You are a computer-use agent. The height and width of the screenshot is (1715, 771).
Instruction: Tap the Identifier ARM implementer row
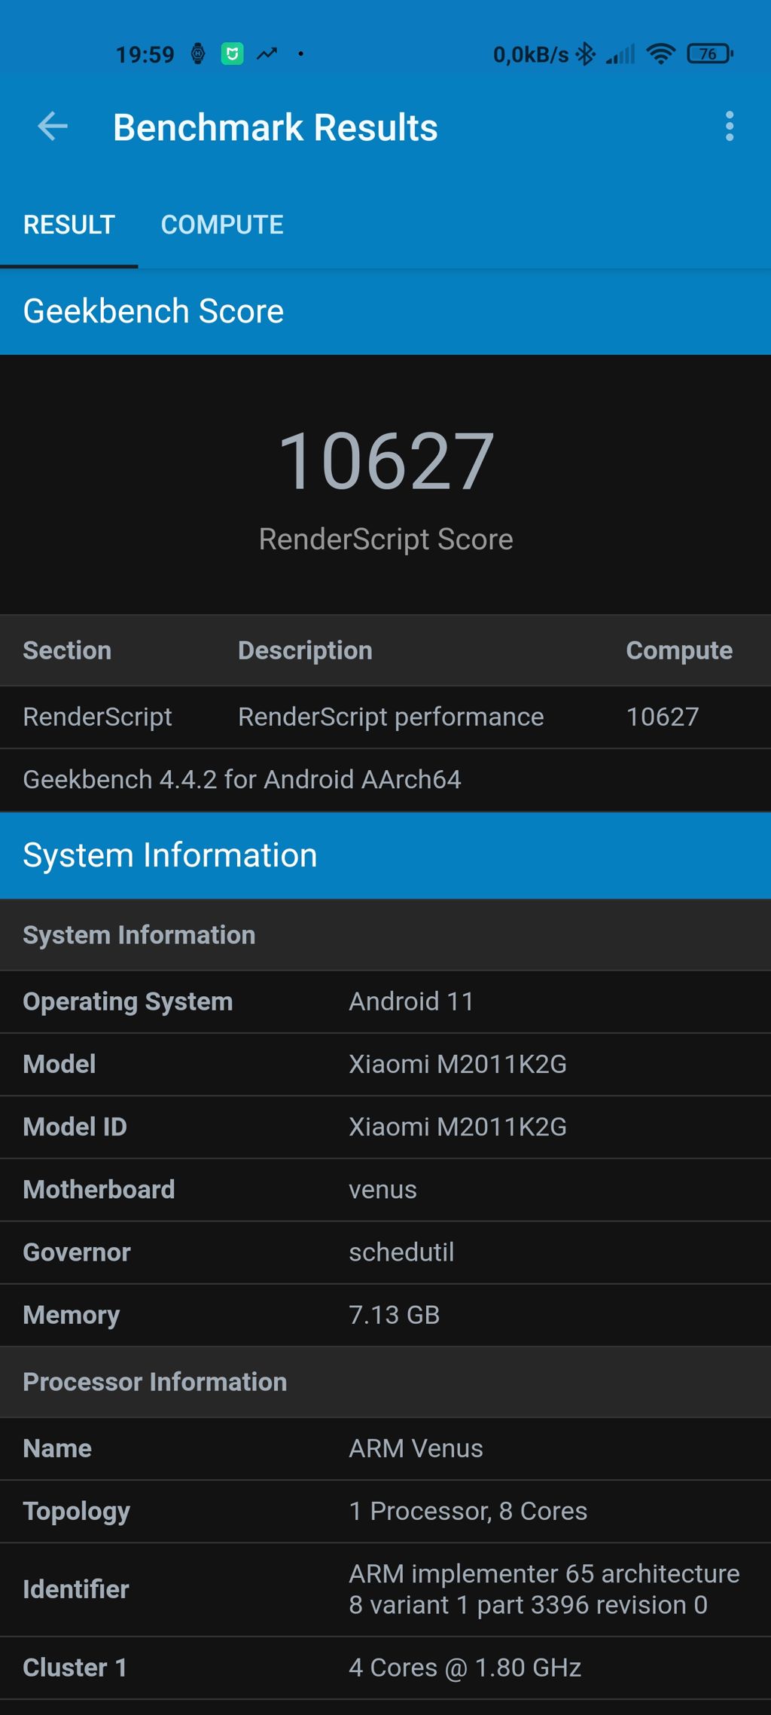pyautogui.click(x=385, y=1589)
